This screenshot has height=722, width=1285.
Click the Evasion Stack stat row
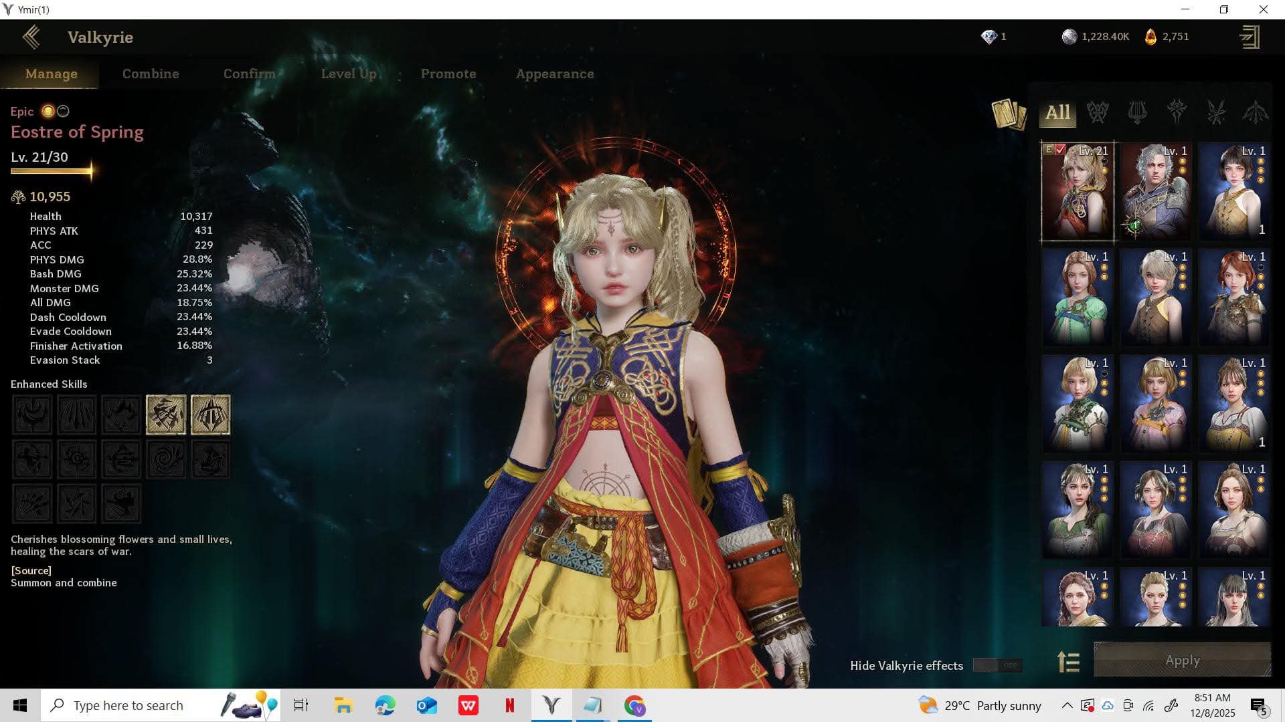(121, 360)
